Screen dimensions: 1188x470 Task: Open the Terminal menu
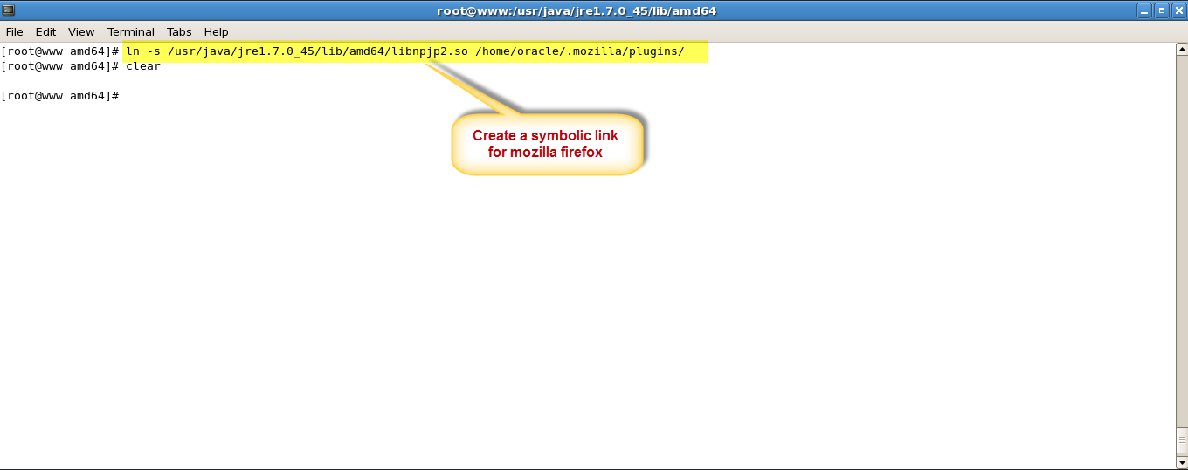(x=131, y=32)
